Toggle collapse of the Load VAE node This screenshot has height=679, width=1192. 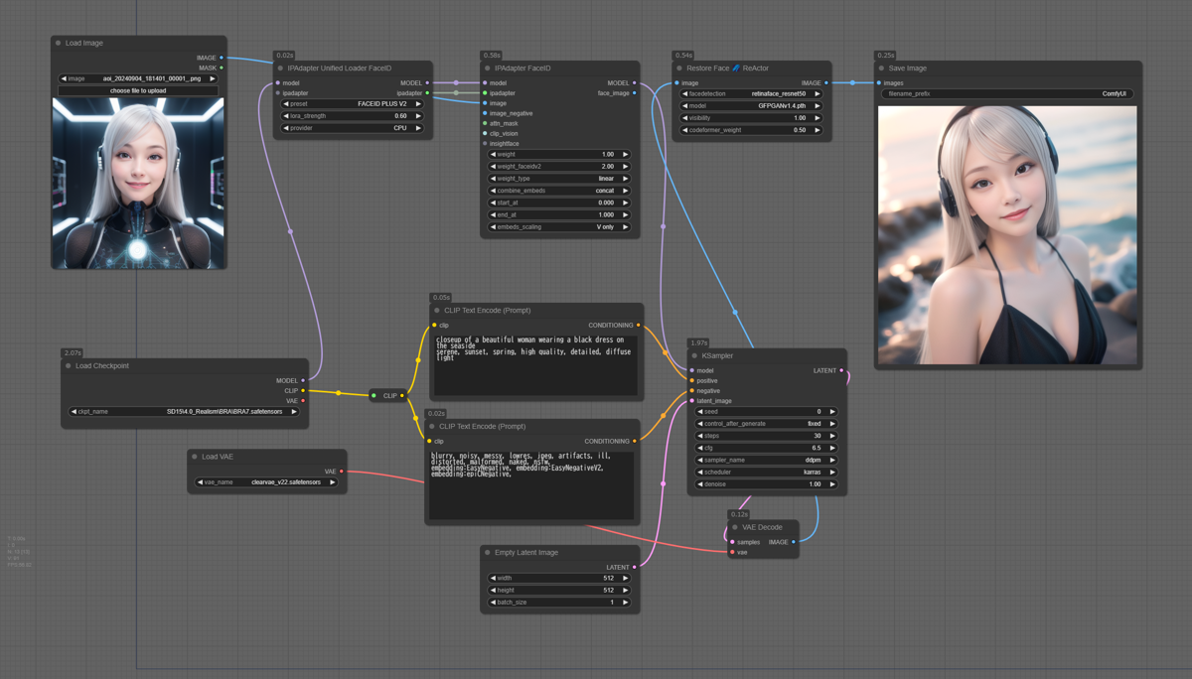195,457
